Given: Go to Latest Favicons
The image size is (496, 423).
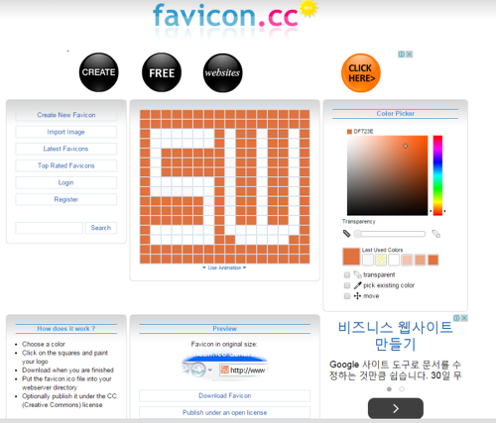Looking at the screenshot, I should pyautogui.click(x=66, y=149).
